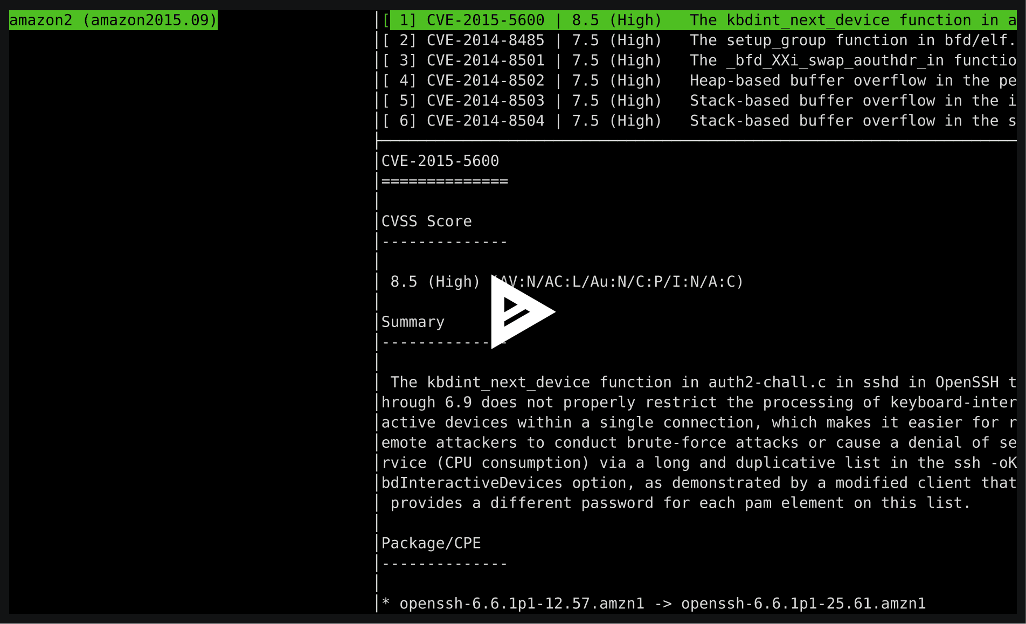
Task: Select CVE-2014-8503 stack-based buffer overflow entry
Action: click(x=485, y=100)
